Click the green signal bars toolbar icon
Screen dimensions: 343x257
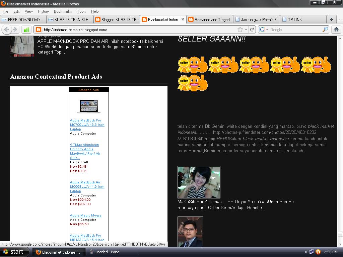(26, 29)
